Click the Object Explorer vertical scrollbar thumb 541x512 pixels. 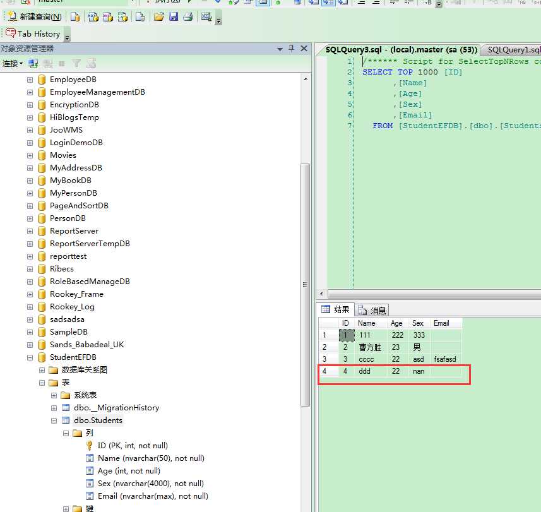[x=305, y=285]
